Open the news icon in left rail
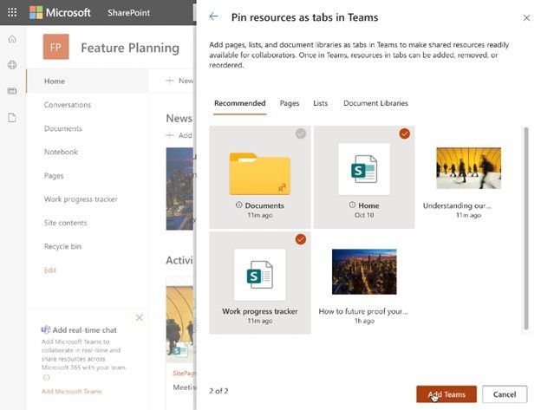The height and width of the screenshot is (410, 541). 12,91
